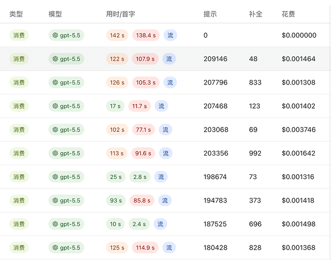The height and width of the screenshot is (261, 331).
Task: Click the gpt-5.5 model tag in the 207468 row
Action: coord(66,106)
